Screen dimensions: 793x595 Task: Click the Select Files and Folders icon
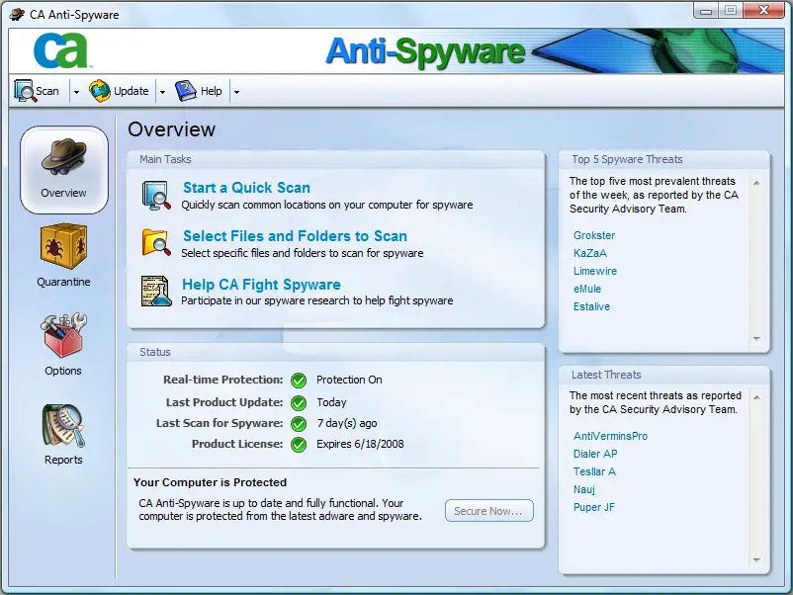click(156, 243)
